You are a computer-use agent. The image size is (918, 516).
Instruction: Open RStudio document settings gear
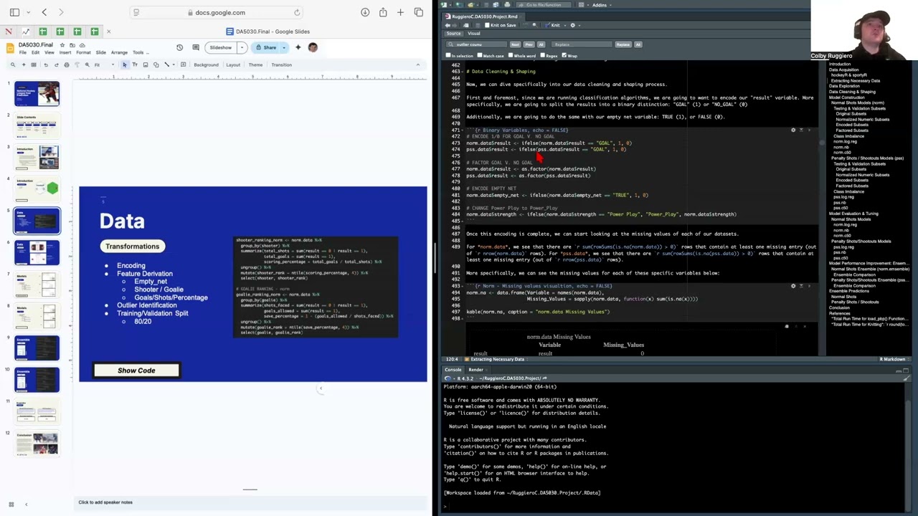(572, 25)
